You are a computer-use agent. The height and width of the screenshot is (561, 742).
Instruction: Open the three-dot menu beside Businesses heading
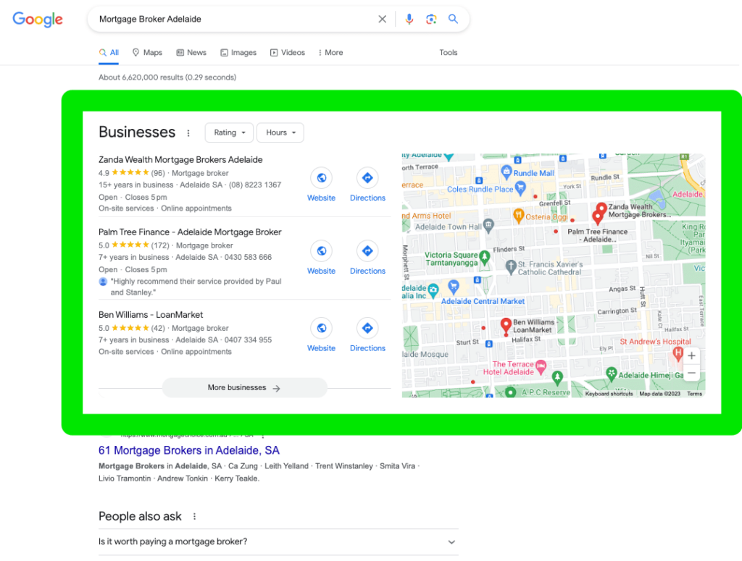coord(188,132)
